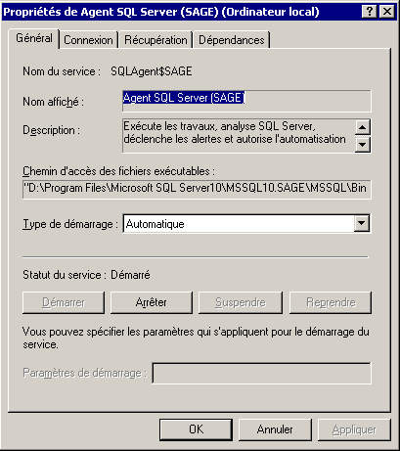The height and width of the screenshot is (451, 400).
Task: Show the Dépendances tab
Action: click(x=232, y=40)
